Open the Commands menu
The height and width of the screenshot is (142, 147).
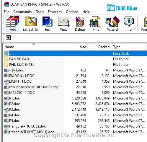[22, 12]
